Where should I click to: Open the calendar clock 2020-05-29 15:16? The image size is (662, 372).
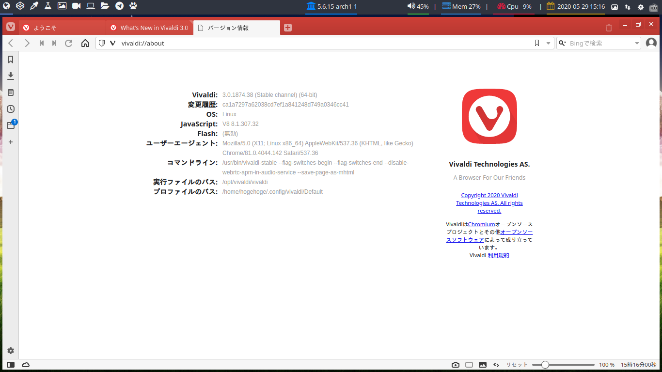(x=575, y=7)
